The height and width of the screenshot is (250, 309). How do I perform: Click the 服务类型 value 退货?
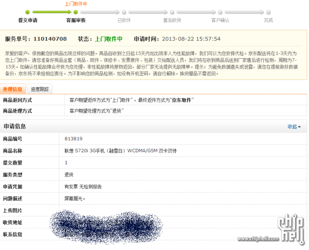[69, 174]
